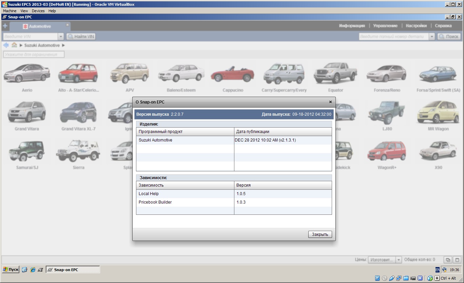The height and width of the screenshot is (283, 464).
Task: Open the Справка menu
Action: (x=443, y=26)
